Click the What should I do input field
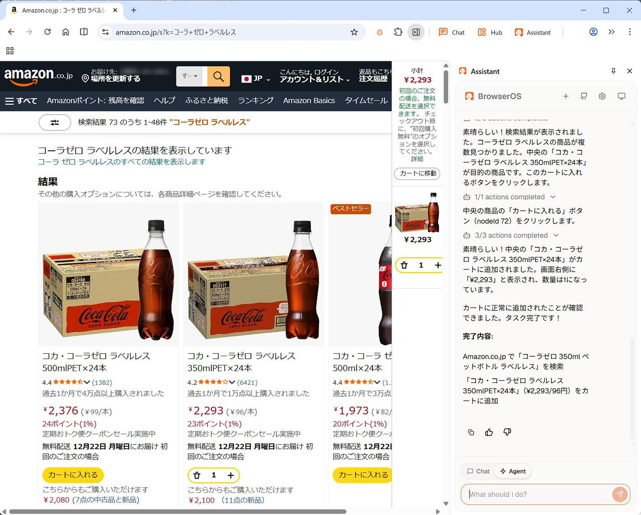Image resolution: width=641 pixels, height=515 pixels. coord(538,494)
